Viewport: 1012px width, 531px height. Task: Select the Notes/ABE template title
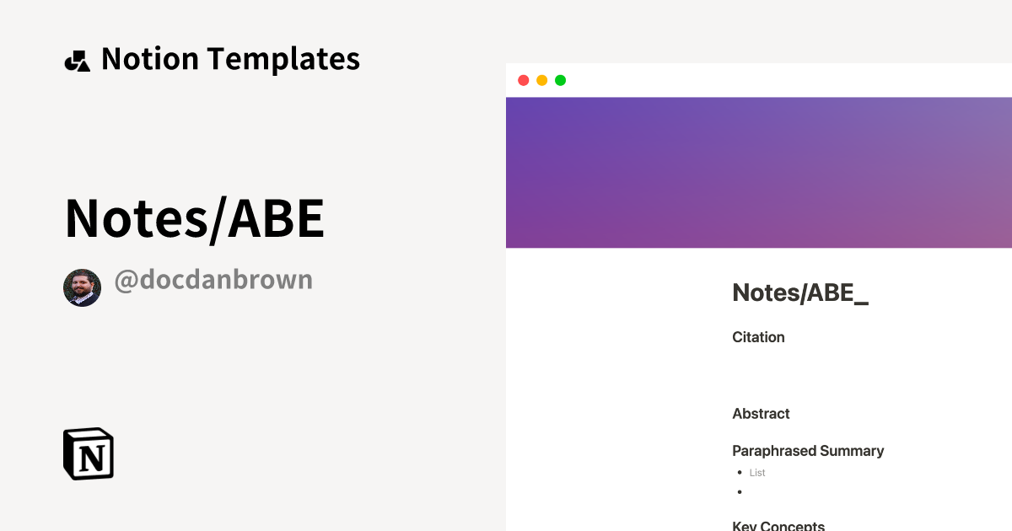tap(194, 217)
